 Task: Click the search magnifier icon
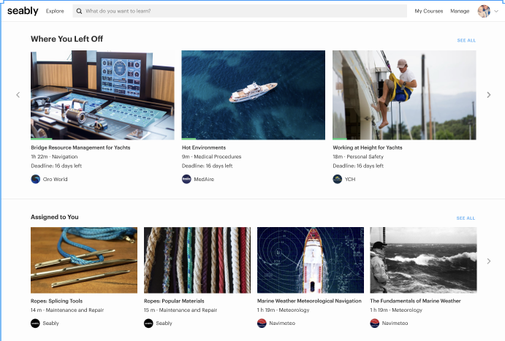click(79, 11)
